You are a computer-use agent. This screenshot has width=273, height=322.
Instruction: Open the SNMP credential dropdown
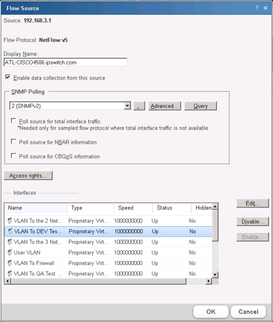(128, 106)
